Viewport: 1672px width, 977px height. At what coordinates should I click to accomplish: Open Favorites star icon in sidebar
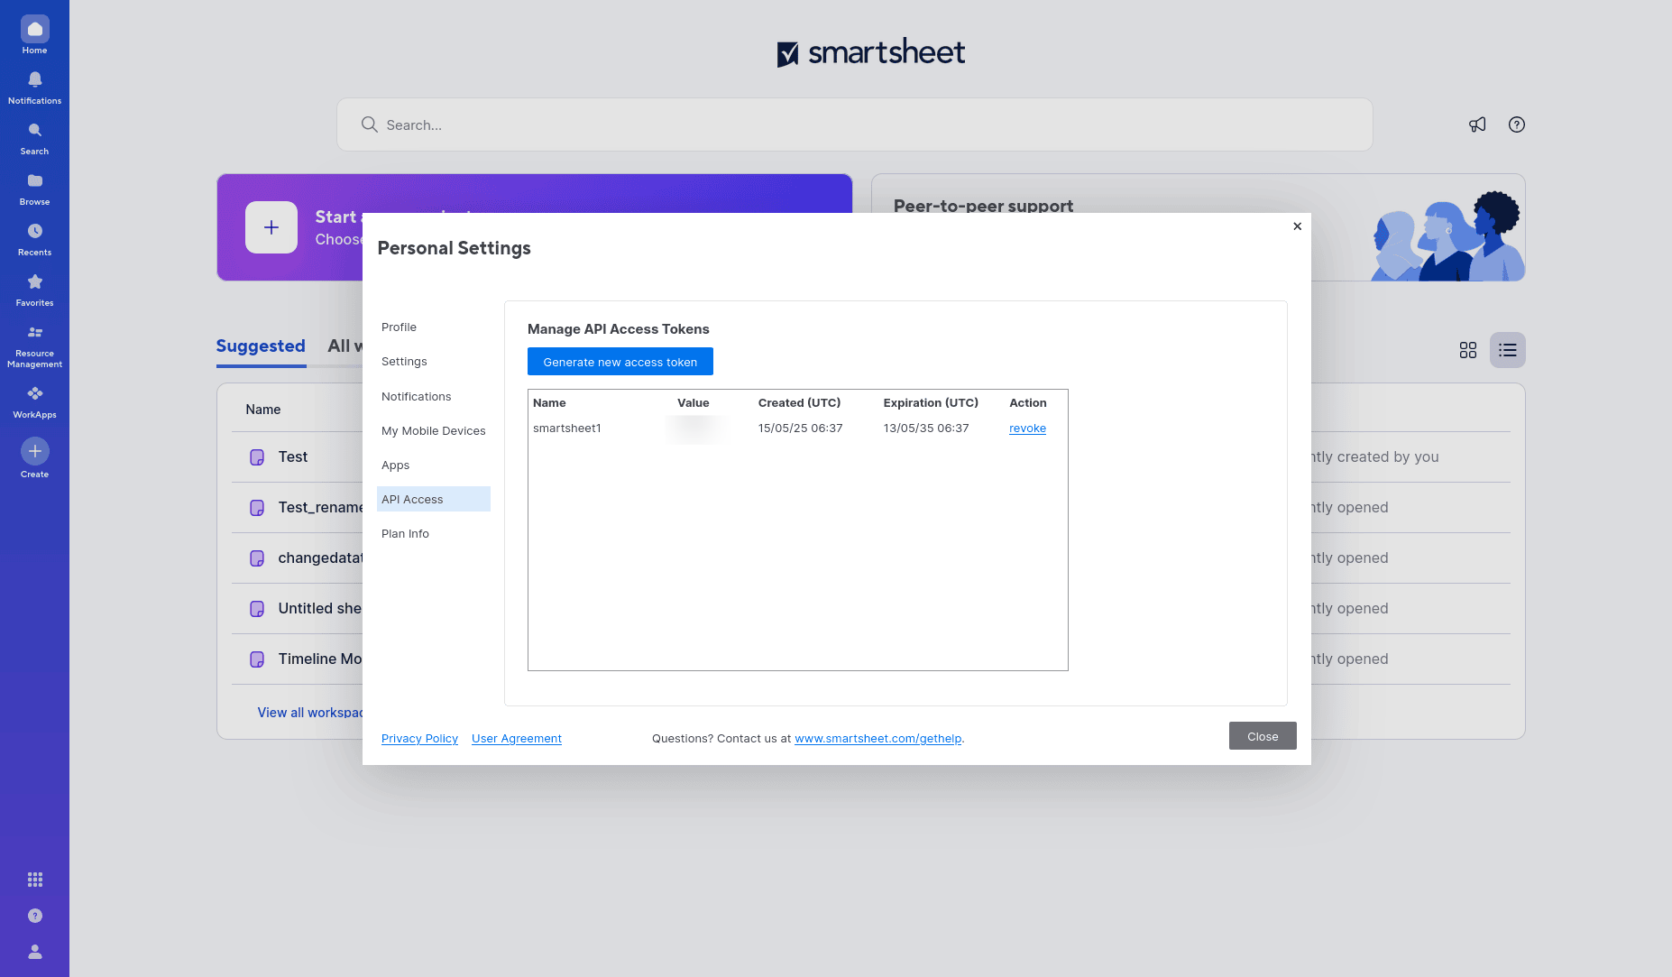point(34,290)
